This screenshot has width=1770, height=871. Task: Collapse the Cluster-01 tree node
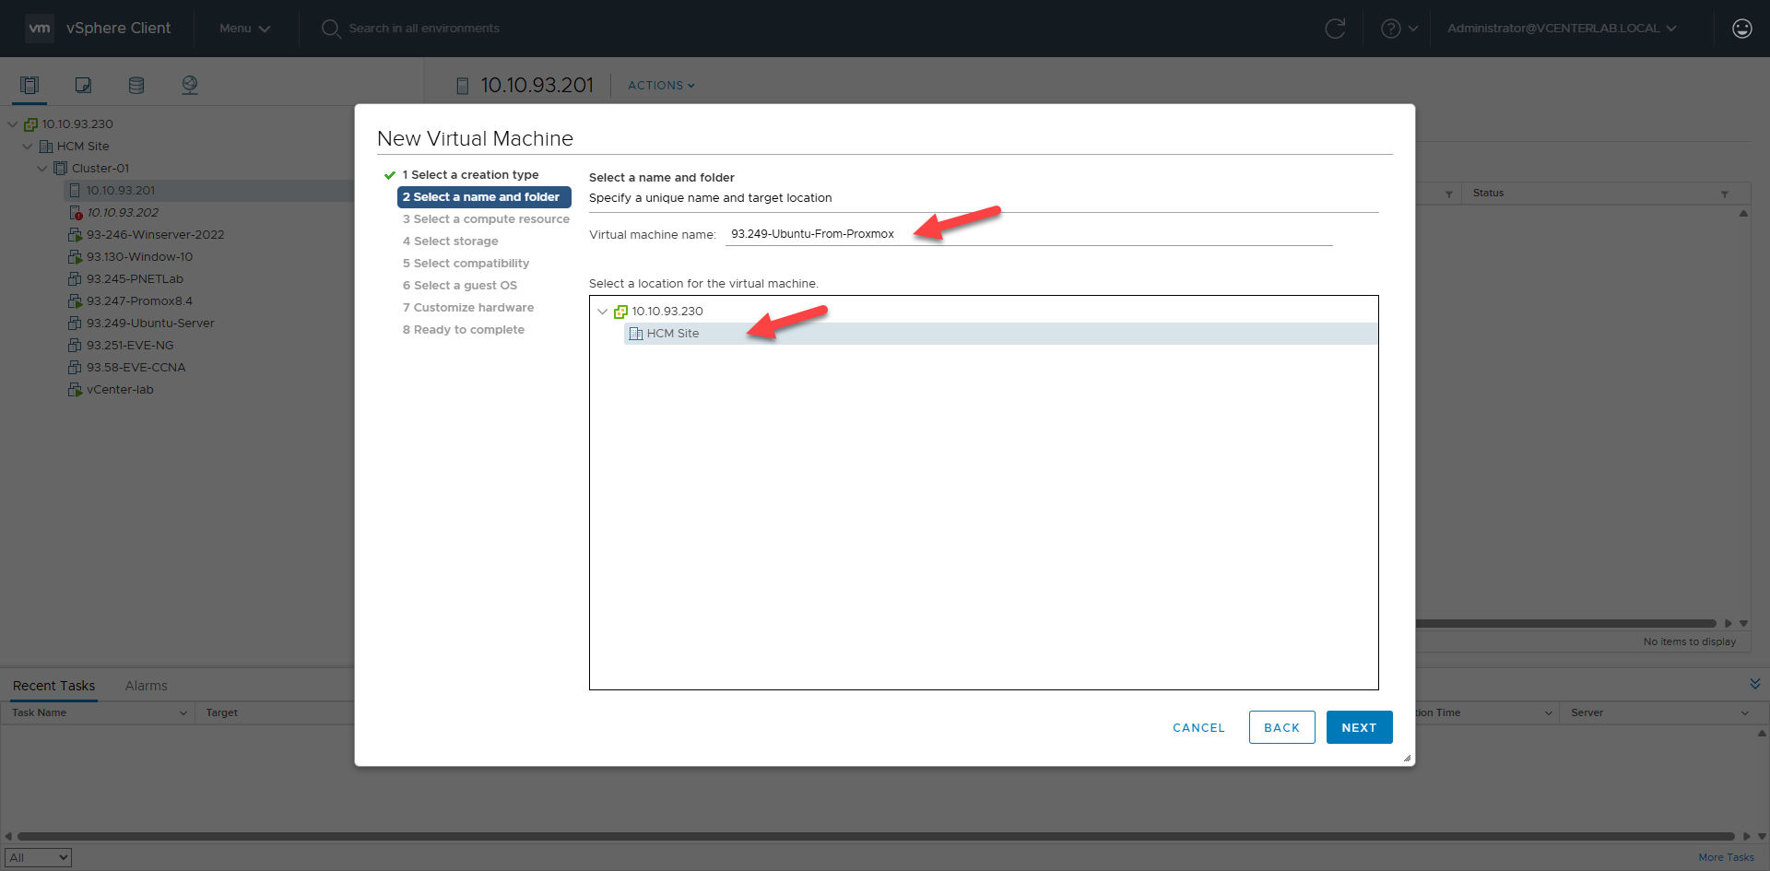42,169
